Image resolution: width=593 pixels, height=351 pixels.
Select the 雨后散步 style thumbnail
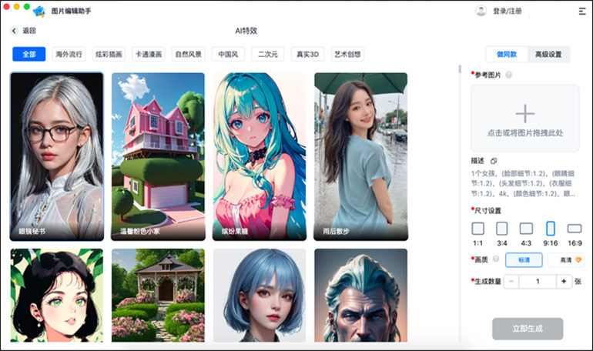click(360, 156)
